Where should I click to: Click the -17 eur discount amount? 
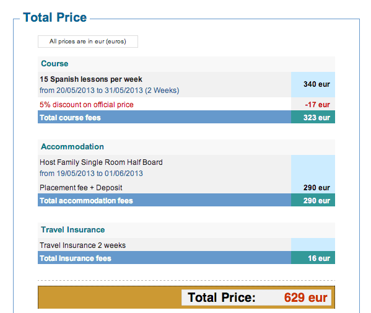tap(317, 105)
